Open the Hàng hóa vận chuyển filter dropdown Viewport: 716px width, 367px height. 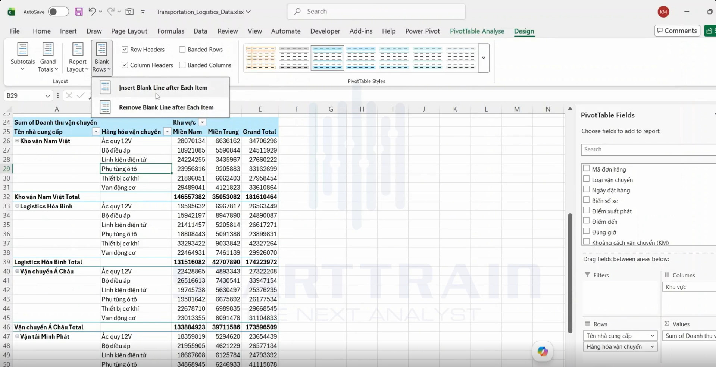point(167,132)
